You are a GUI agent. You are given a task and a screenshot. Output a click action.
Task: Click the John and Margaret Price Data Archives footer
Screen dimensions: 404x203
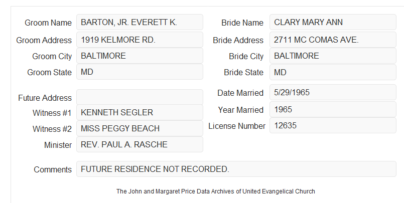tap(216, 191)
